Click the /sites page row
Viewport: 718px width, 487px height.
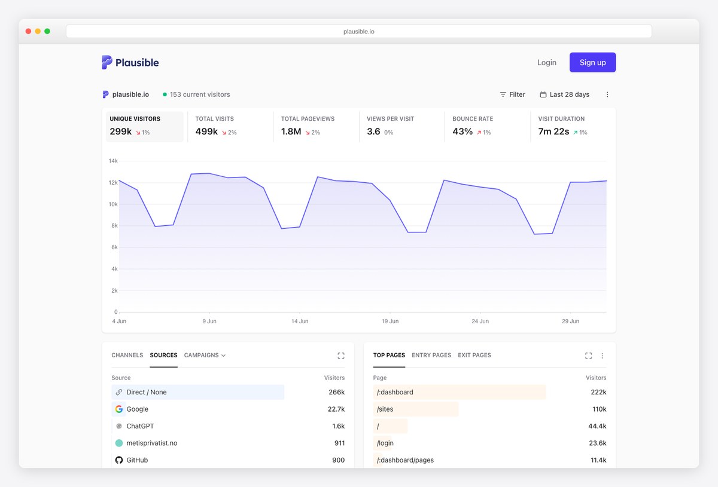(x=490, y=409)
